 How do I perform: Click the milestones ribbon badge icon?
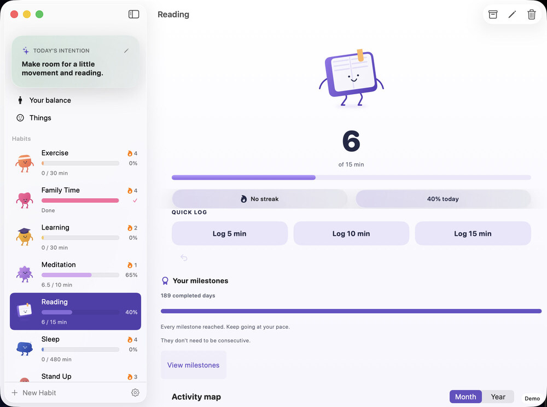165,281
